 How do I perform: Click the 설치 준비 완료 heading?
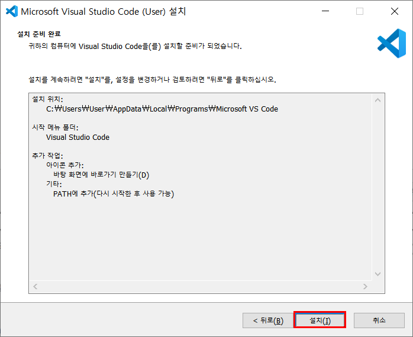[x=39, y=34]
